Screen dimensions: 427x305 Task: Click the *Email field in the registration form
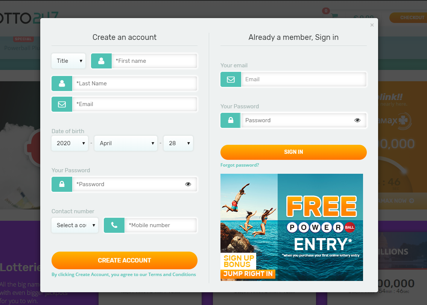pos(135,104)
